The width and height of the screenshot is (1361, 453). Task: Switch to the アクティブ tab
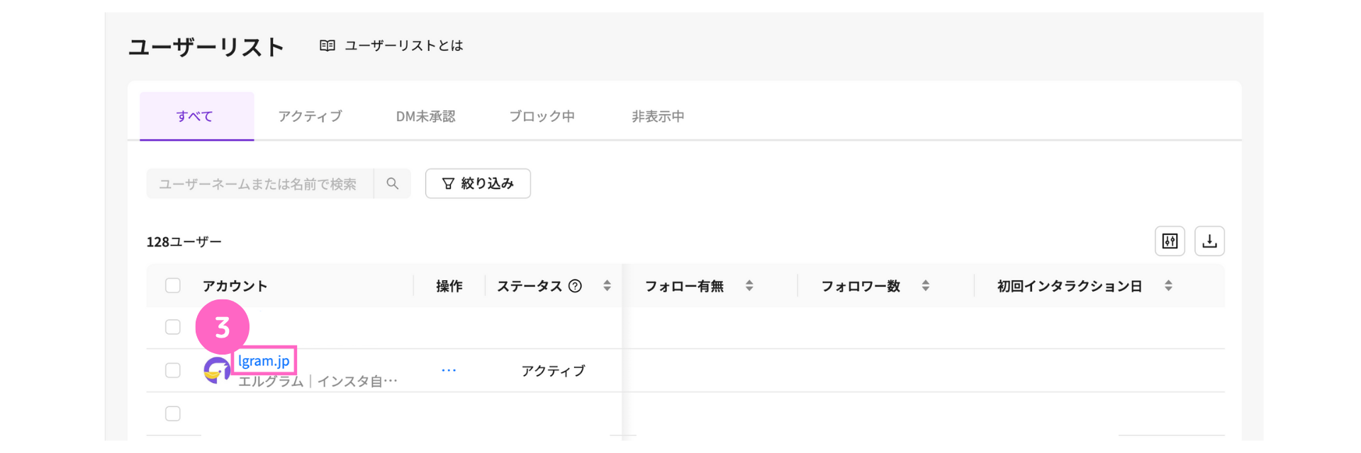[x=310, y=117]
